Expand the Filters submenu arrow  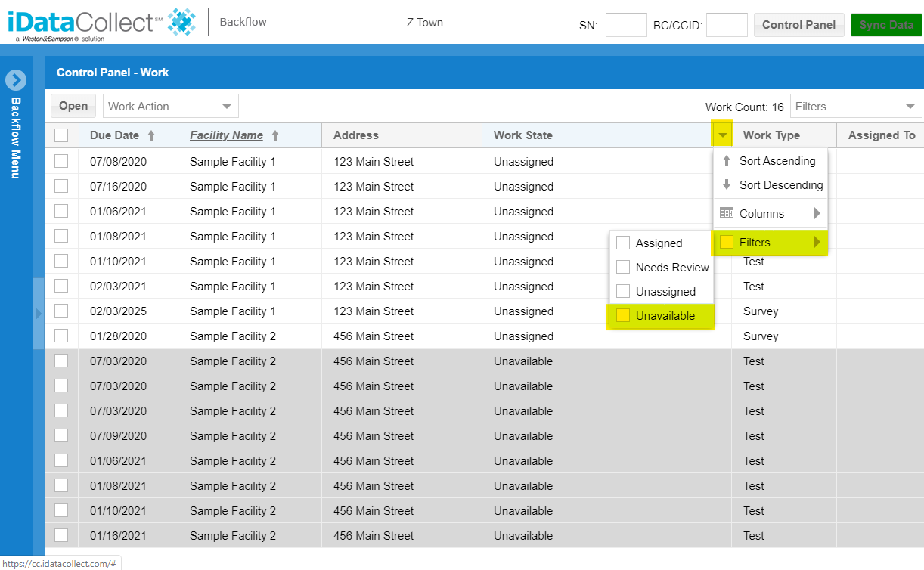[x=817, y=243]
